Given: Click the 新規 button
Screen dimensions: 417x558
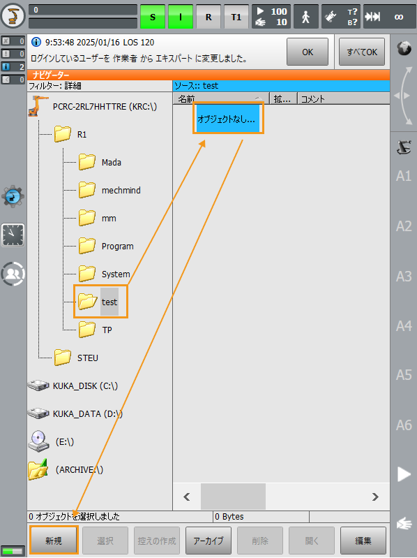Looking at the screenshot, I should coord(54,541).
